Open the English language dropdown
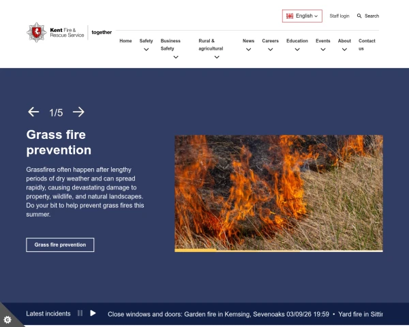Screen dimensions: 409x327 (x=302, y=16)
